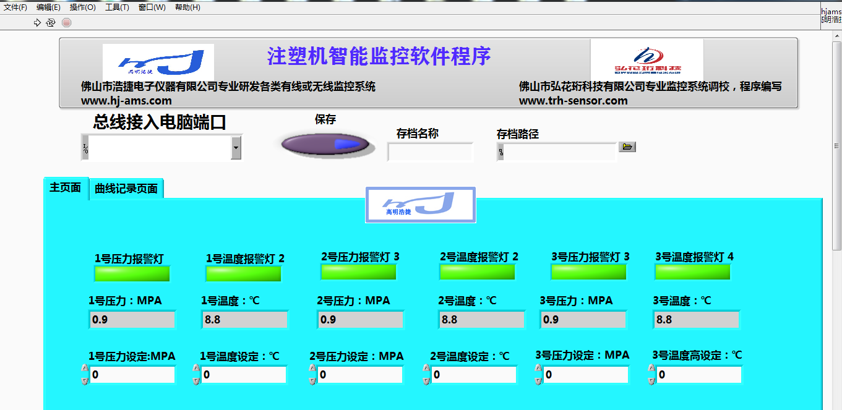Click the 注塑机智能监控软件程序 title text

(x=379, y=56)
